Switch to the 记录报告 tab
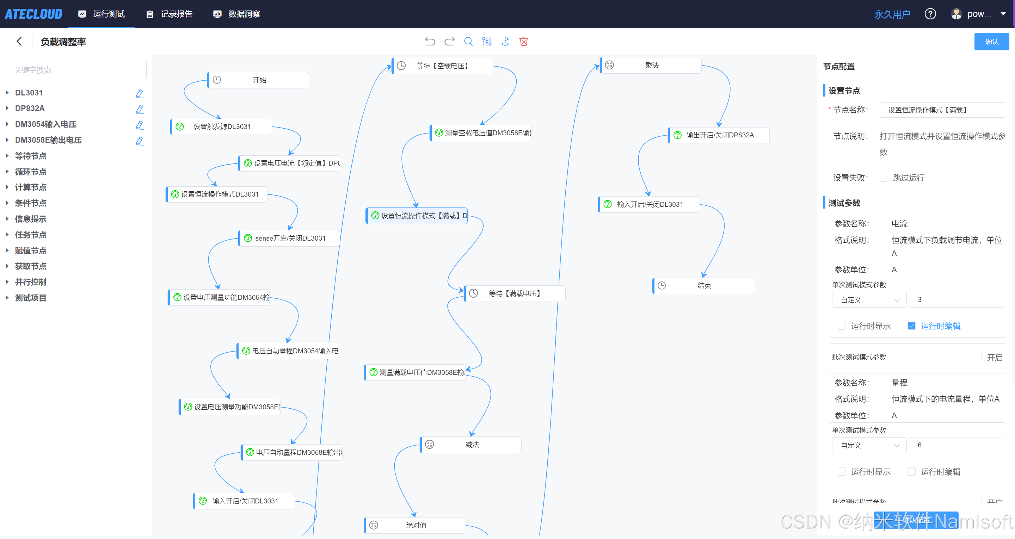Image resolution: width=1015 pixels, height=539 pixels. [x=170, y=14]
